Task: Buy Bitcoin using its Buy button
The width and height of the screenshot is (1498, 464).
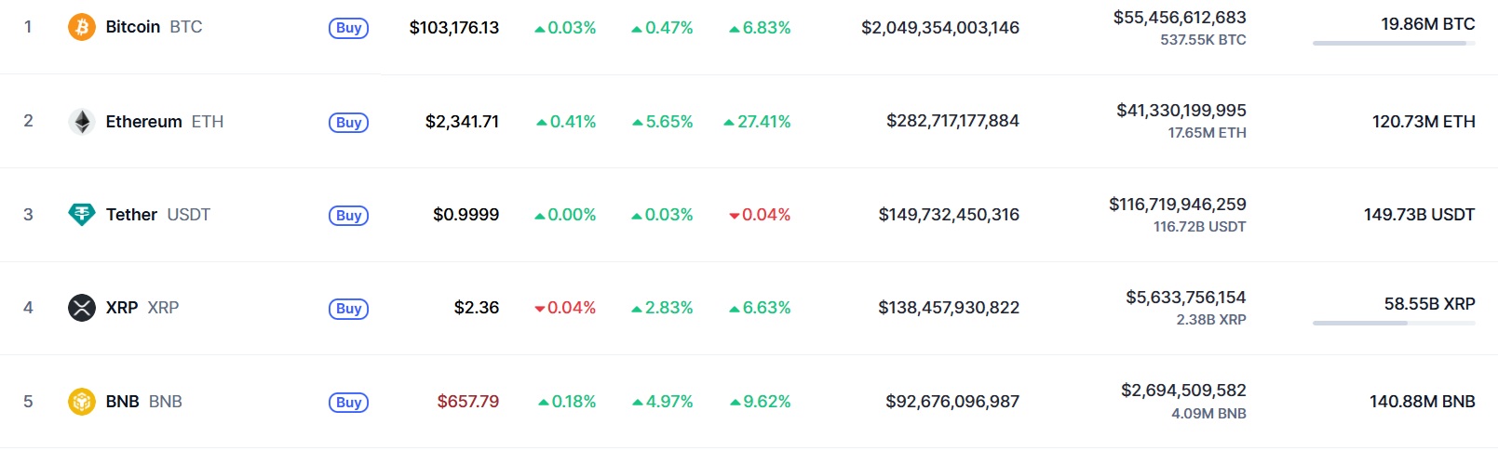Action: coord(349,28)
